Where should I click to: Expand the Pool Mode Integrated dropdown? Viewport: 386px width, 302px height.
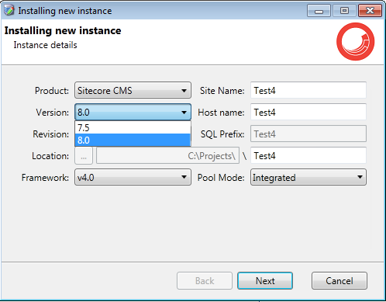click(308, 177)
